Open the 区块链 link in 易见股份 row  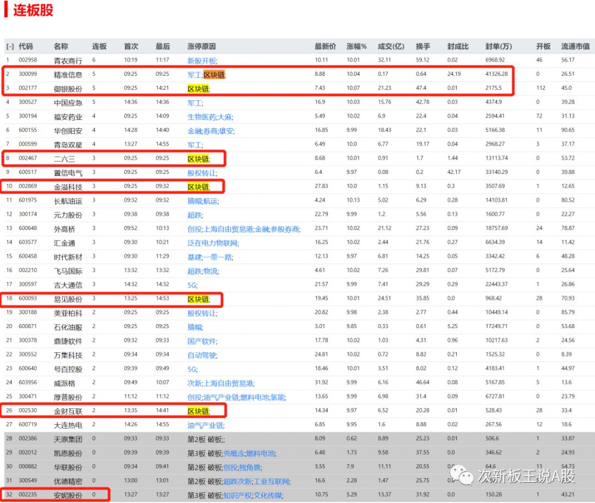(x=198, y=299)
